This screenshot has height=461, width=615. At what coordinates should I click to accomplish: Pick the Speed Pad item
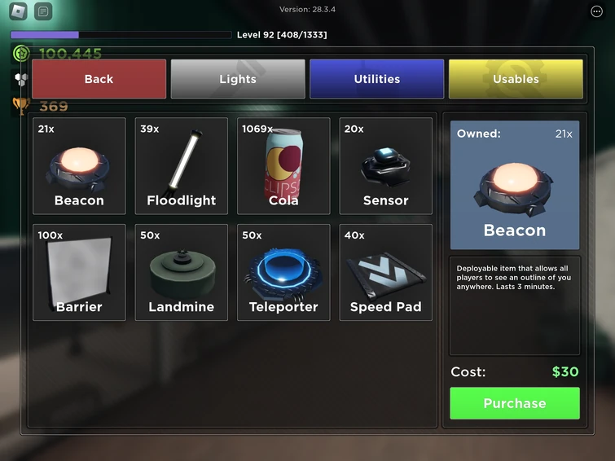coord(385,272)
